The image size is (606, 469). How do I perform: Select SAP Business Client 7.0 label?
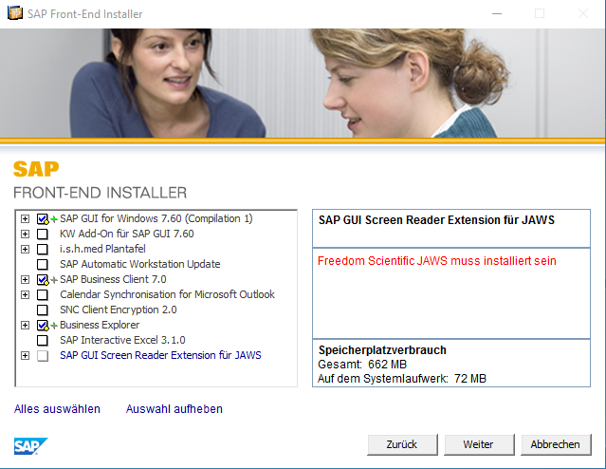[113, 279]
